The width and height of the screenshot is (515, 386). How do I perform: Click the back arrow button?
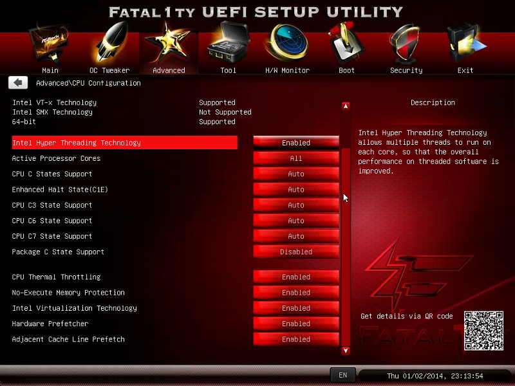click(18, 83)
